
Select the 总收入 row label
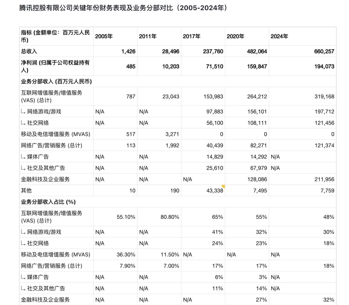(29, 51)
